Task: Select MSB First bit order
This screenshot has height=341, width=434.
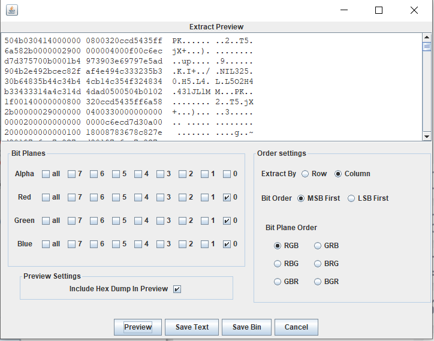Action: tap(302, 198)
